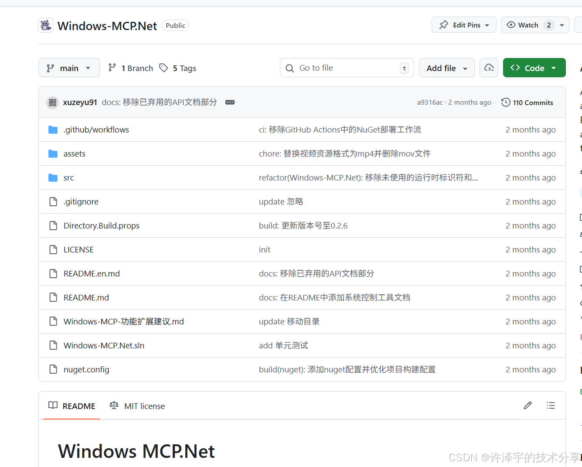Open the Windows-MCP-功能扩展建议.md file

pos(124,321)
